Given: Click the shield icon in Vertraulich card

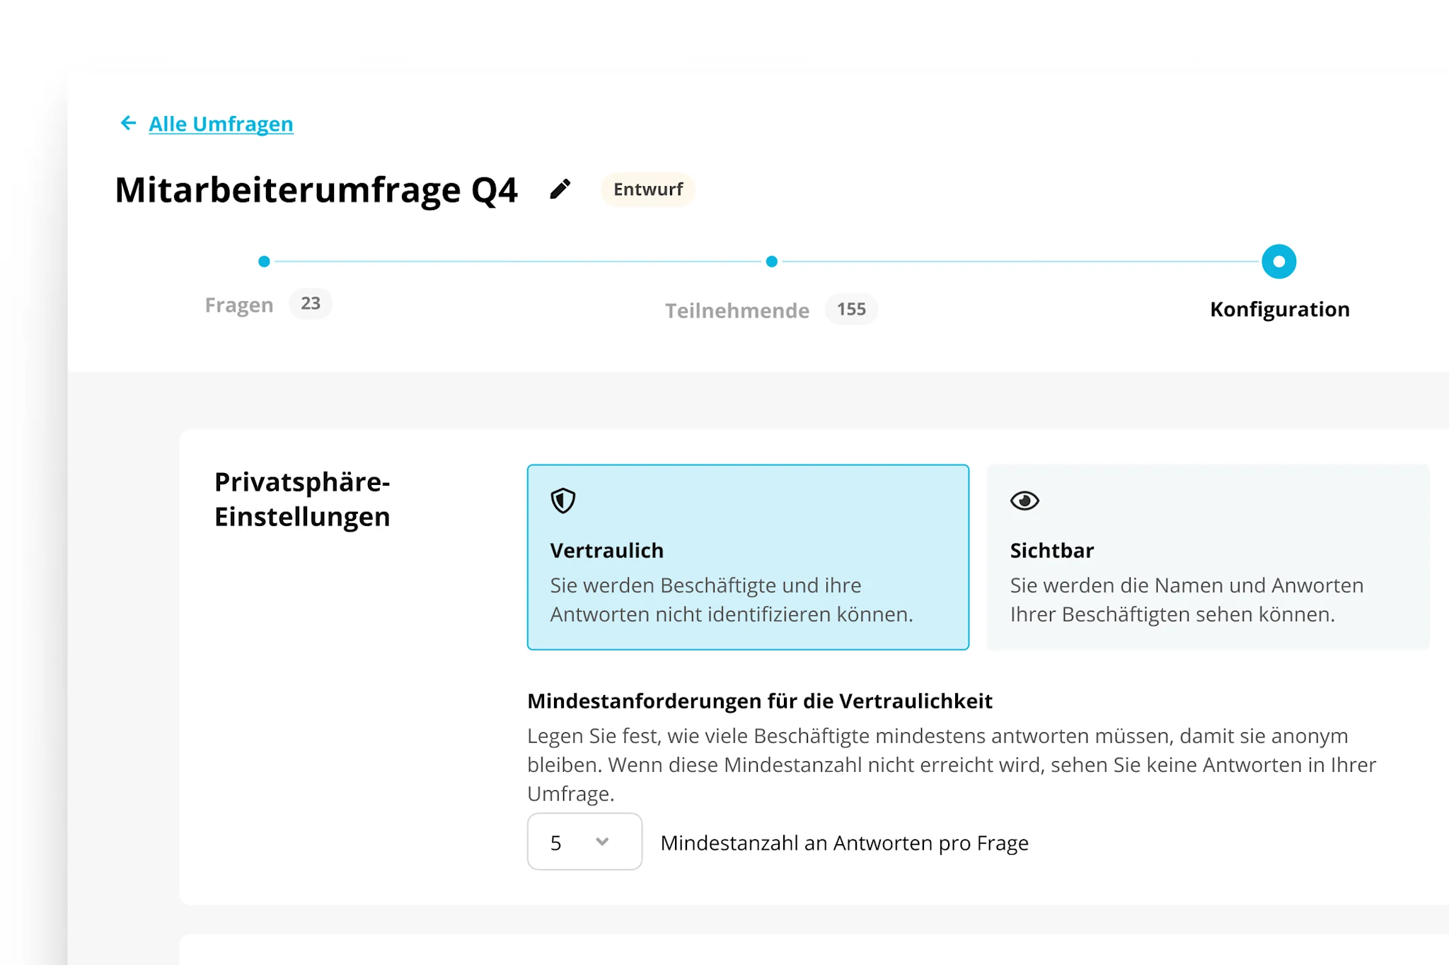Looking at the screenshot, I should coord(563,501).
